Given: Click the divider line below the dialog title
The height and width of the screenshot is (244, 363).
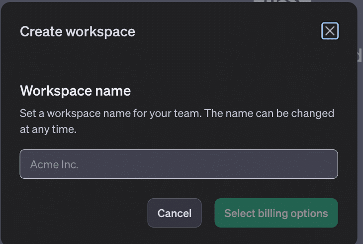Looking at the screenshot, I should (x=179, y=60).
